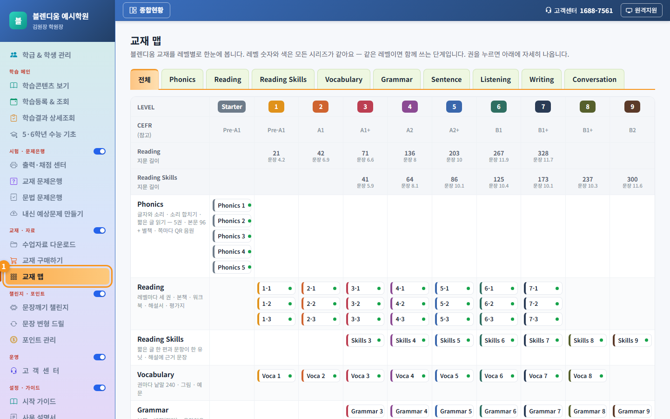
Task: Click the 수업자료 다운로드 folder icon
Action: 14,244
